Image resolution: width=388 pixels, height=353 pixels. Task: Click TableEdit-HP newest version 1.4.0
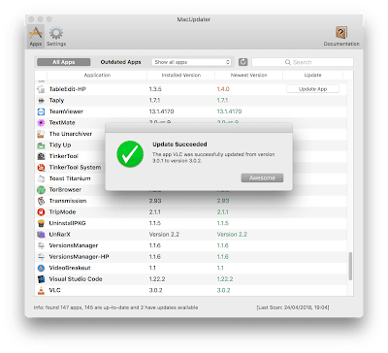click(x=223, y=89)
